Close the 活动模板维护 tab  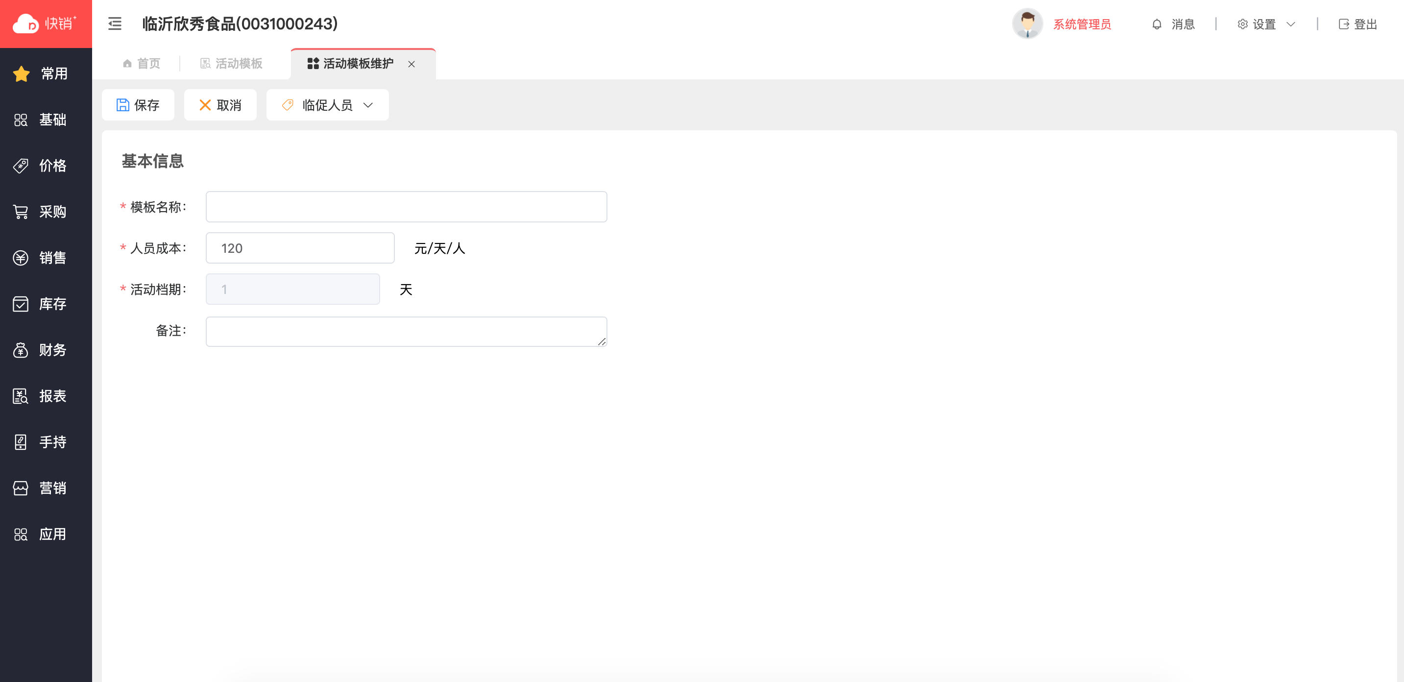tap(412, 64)
